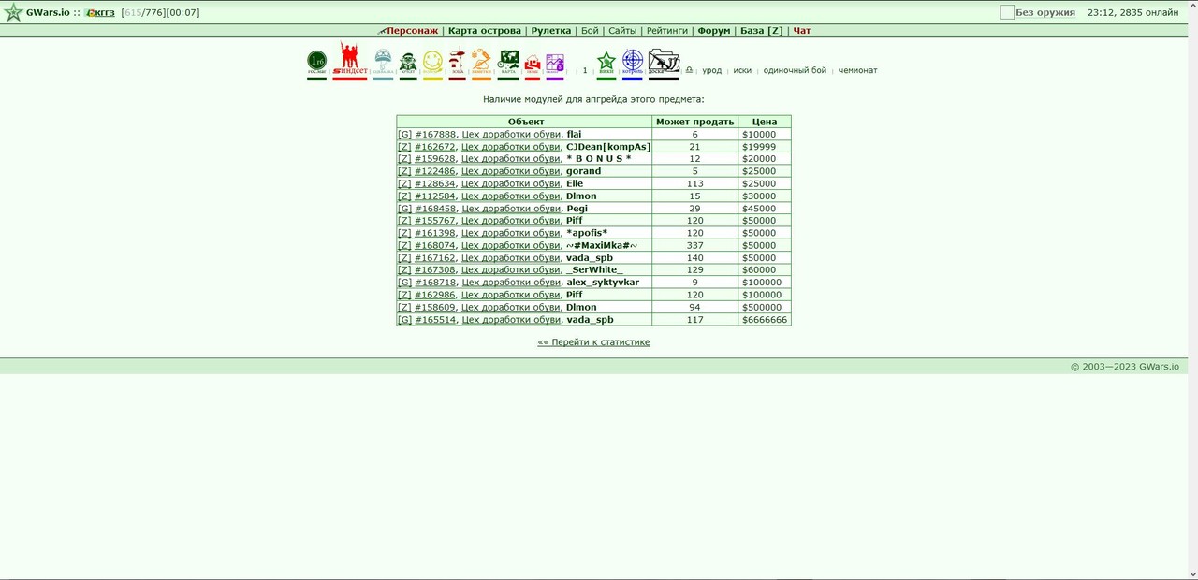Click owner name flai
The width and height of the screenshot is (1198, 580).
tap(574, 135)
